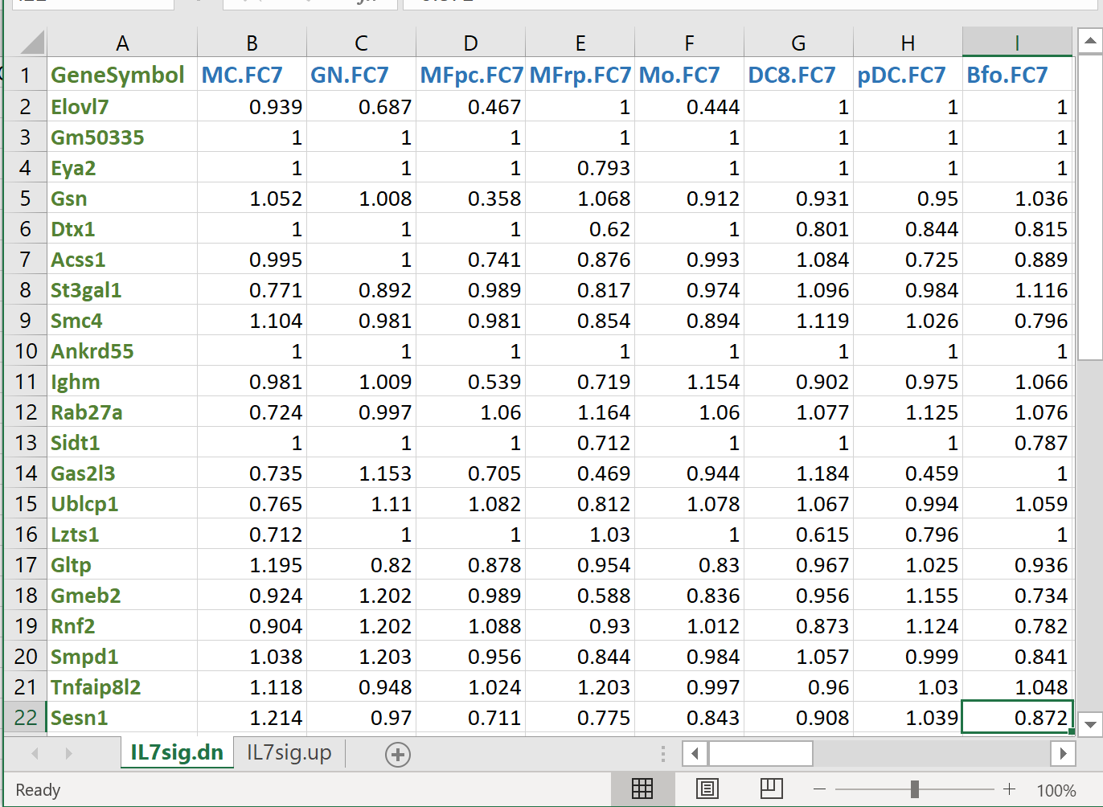
Task: Select the Dtx1 gene cell
Action: point(122,229)
